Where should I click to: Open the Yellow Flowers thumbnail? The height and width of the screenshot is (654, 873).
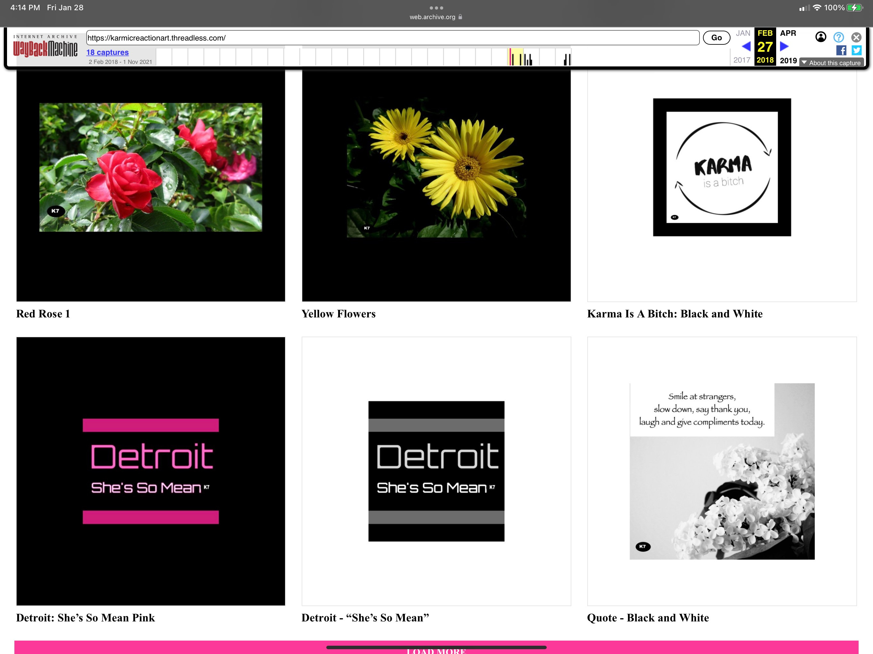point(436,186)
